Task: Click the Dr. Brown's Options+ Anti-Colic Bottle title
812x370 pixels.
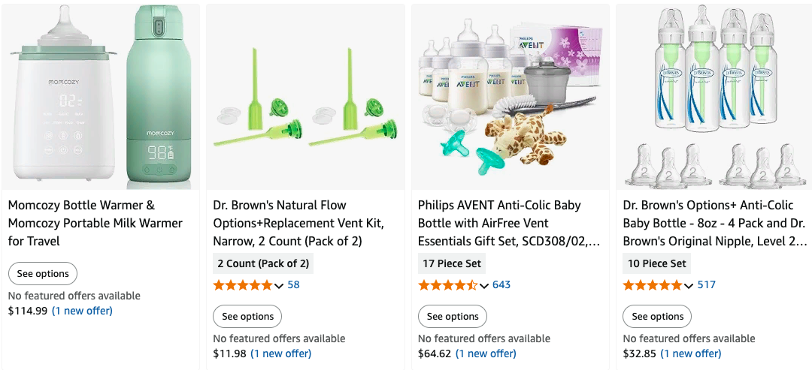Action: [714, 223]
